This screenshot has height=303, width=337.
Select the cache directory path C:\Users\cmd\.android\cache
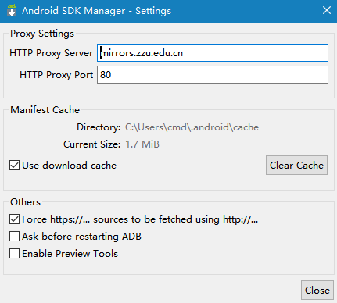pos(192,127)
